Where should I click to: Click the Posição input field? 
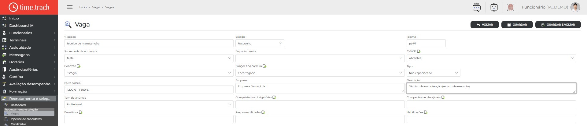(x=149, y=43)
